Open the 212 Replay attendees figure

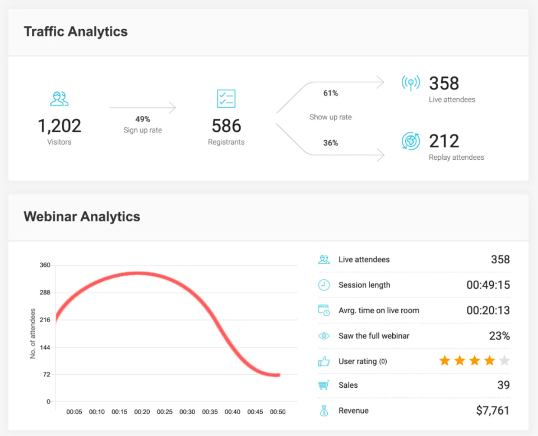(x=444, y=141)
